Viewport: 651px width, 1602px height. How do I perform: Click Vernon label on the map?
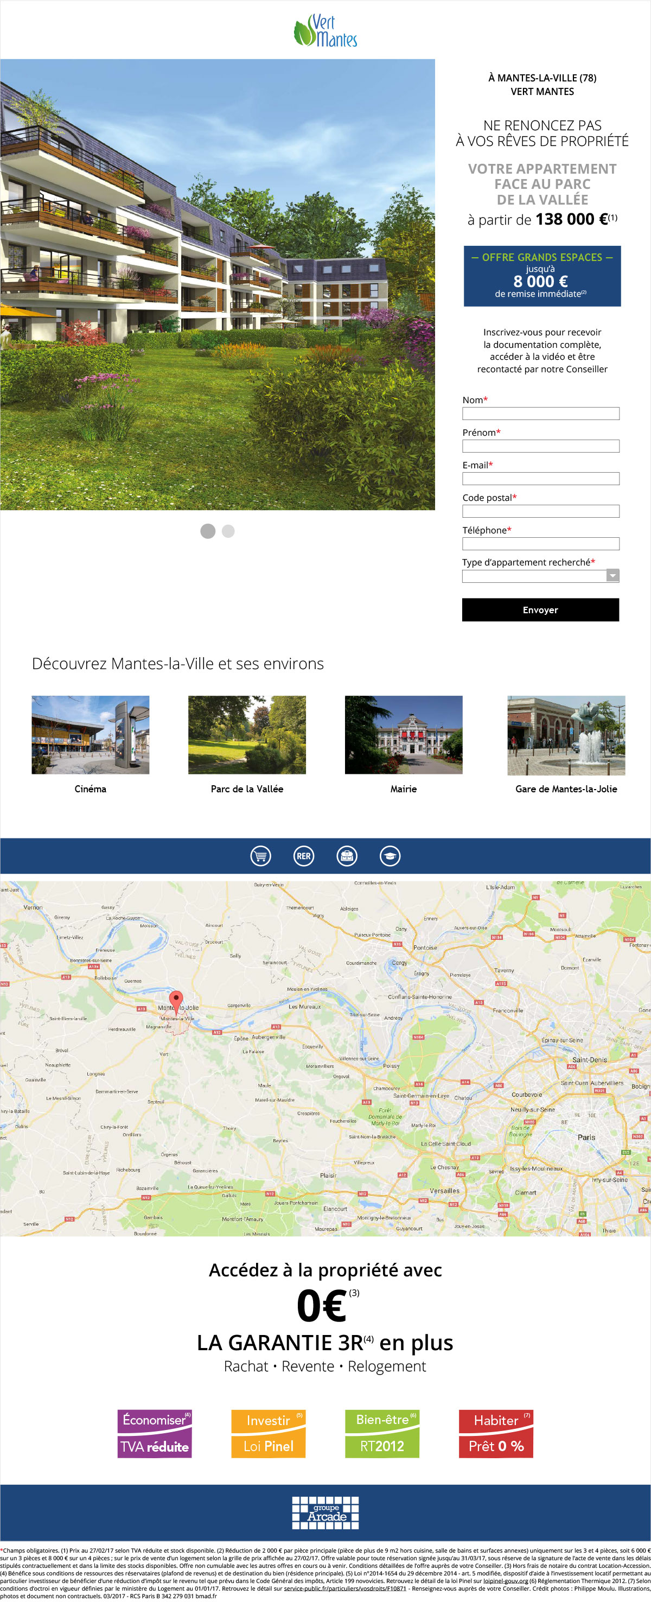(x=33, y=907)
